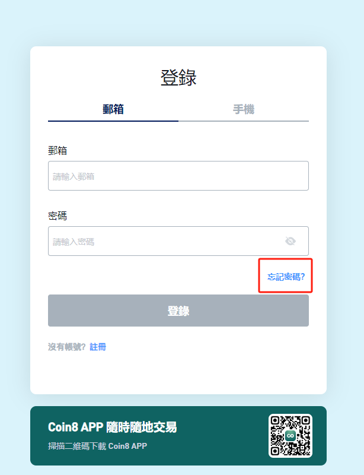The image size is (364, 475).
Task: Click the grey 登錄 submit button
Action: coord(178,311)
